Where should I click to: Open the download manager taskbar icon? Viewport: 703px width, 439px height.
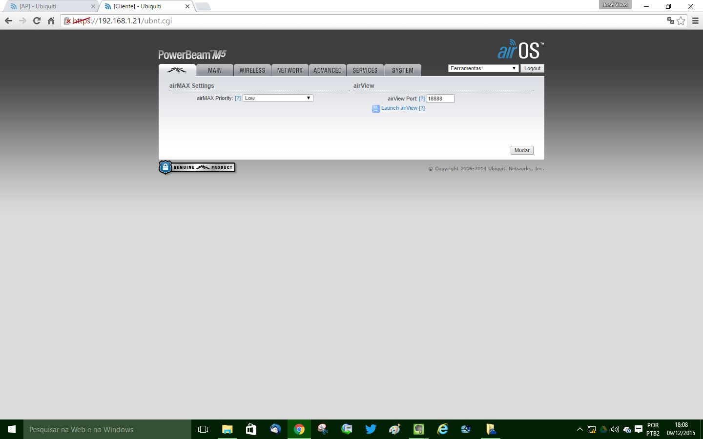click(x=347, y=429)
